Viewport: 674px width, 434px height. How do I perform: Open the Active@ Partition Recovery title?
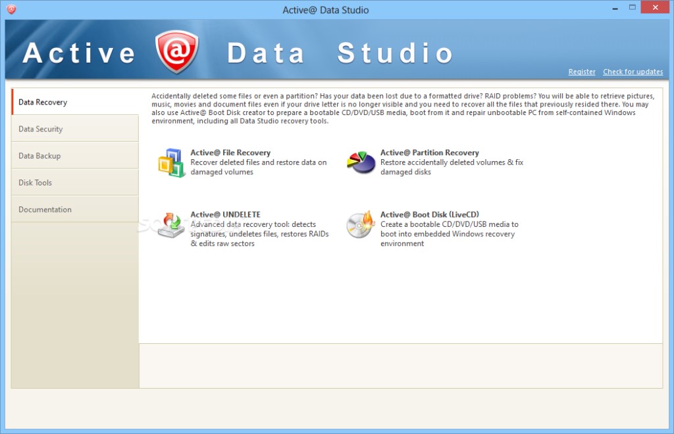coord(429,153)
